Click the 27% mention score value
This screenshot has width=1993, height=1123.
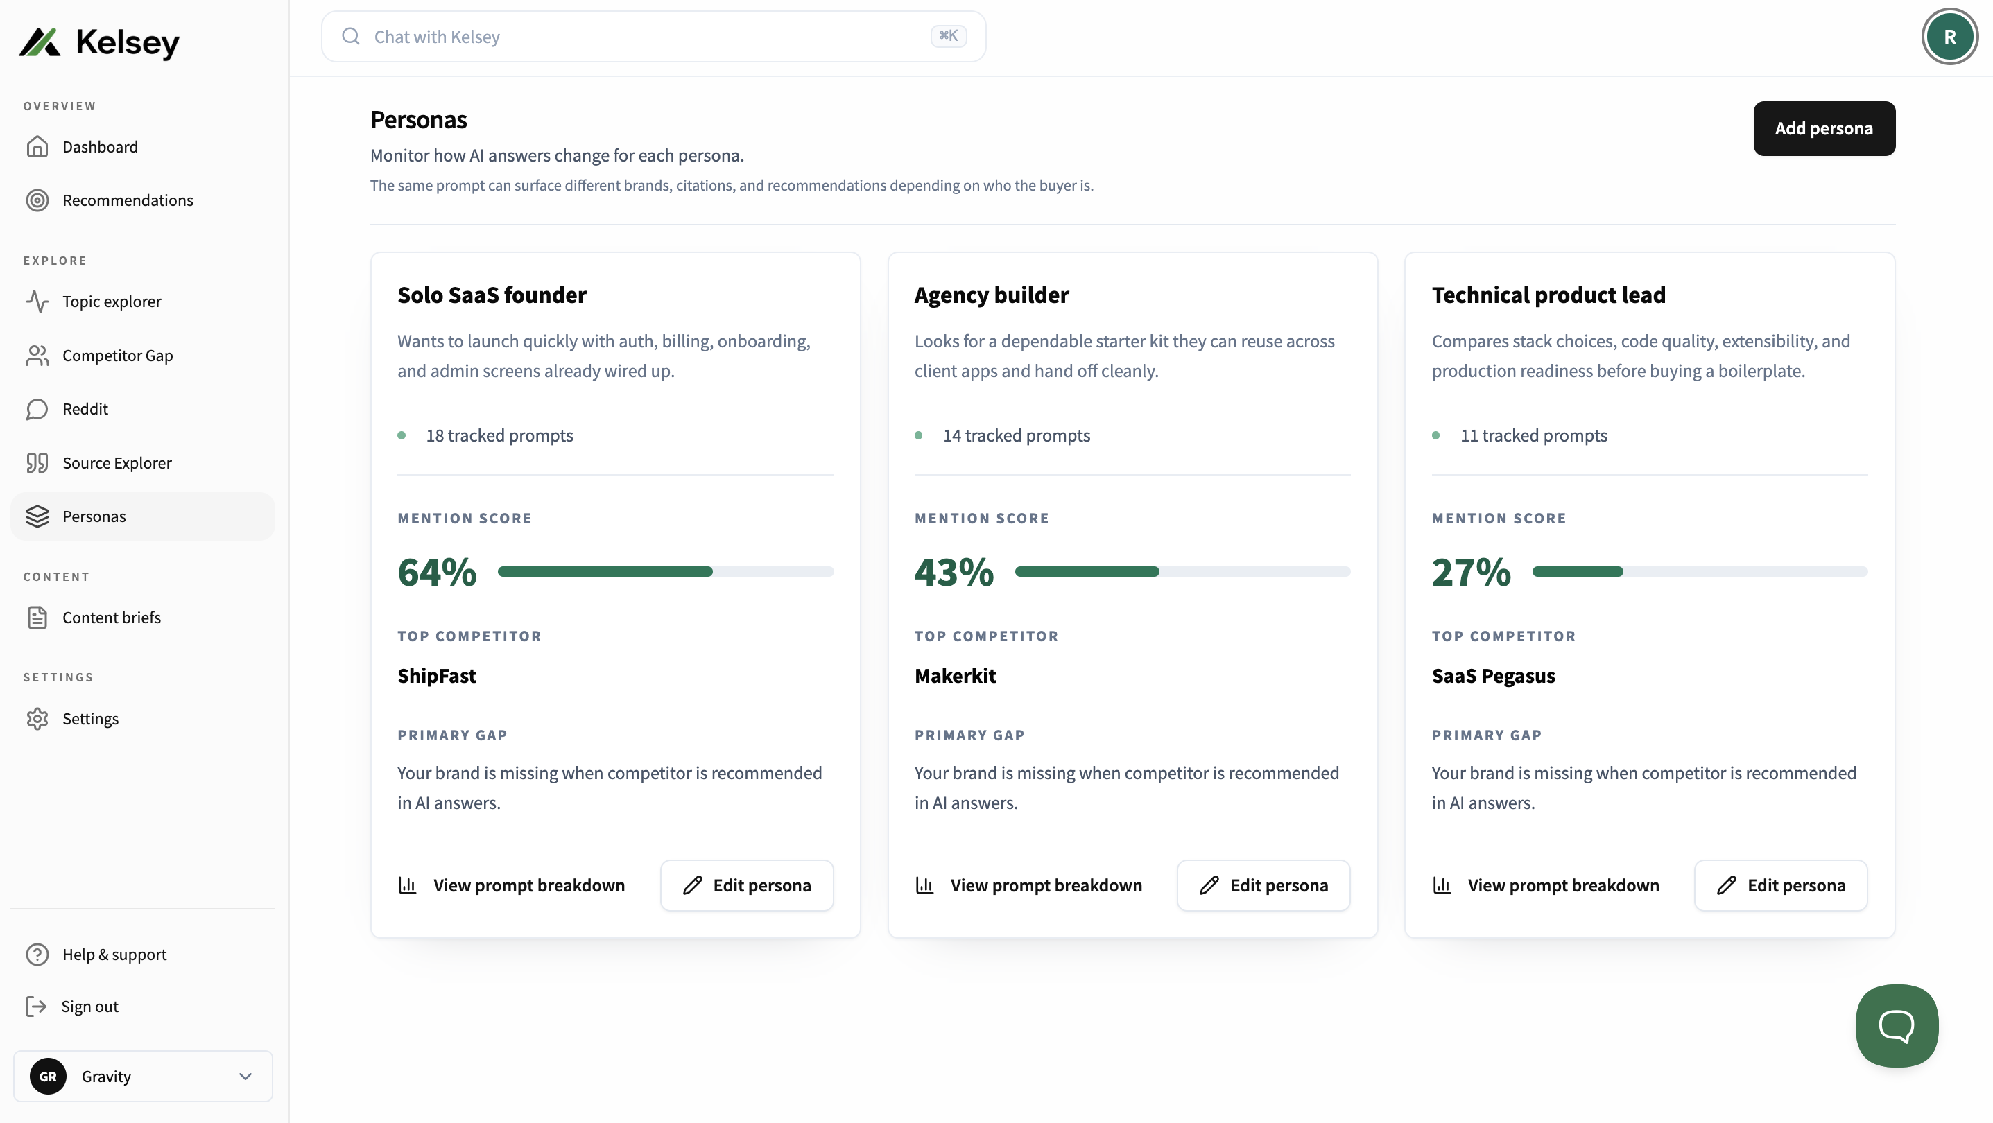pos(1472,573)
